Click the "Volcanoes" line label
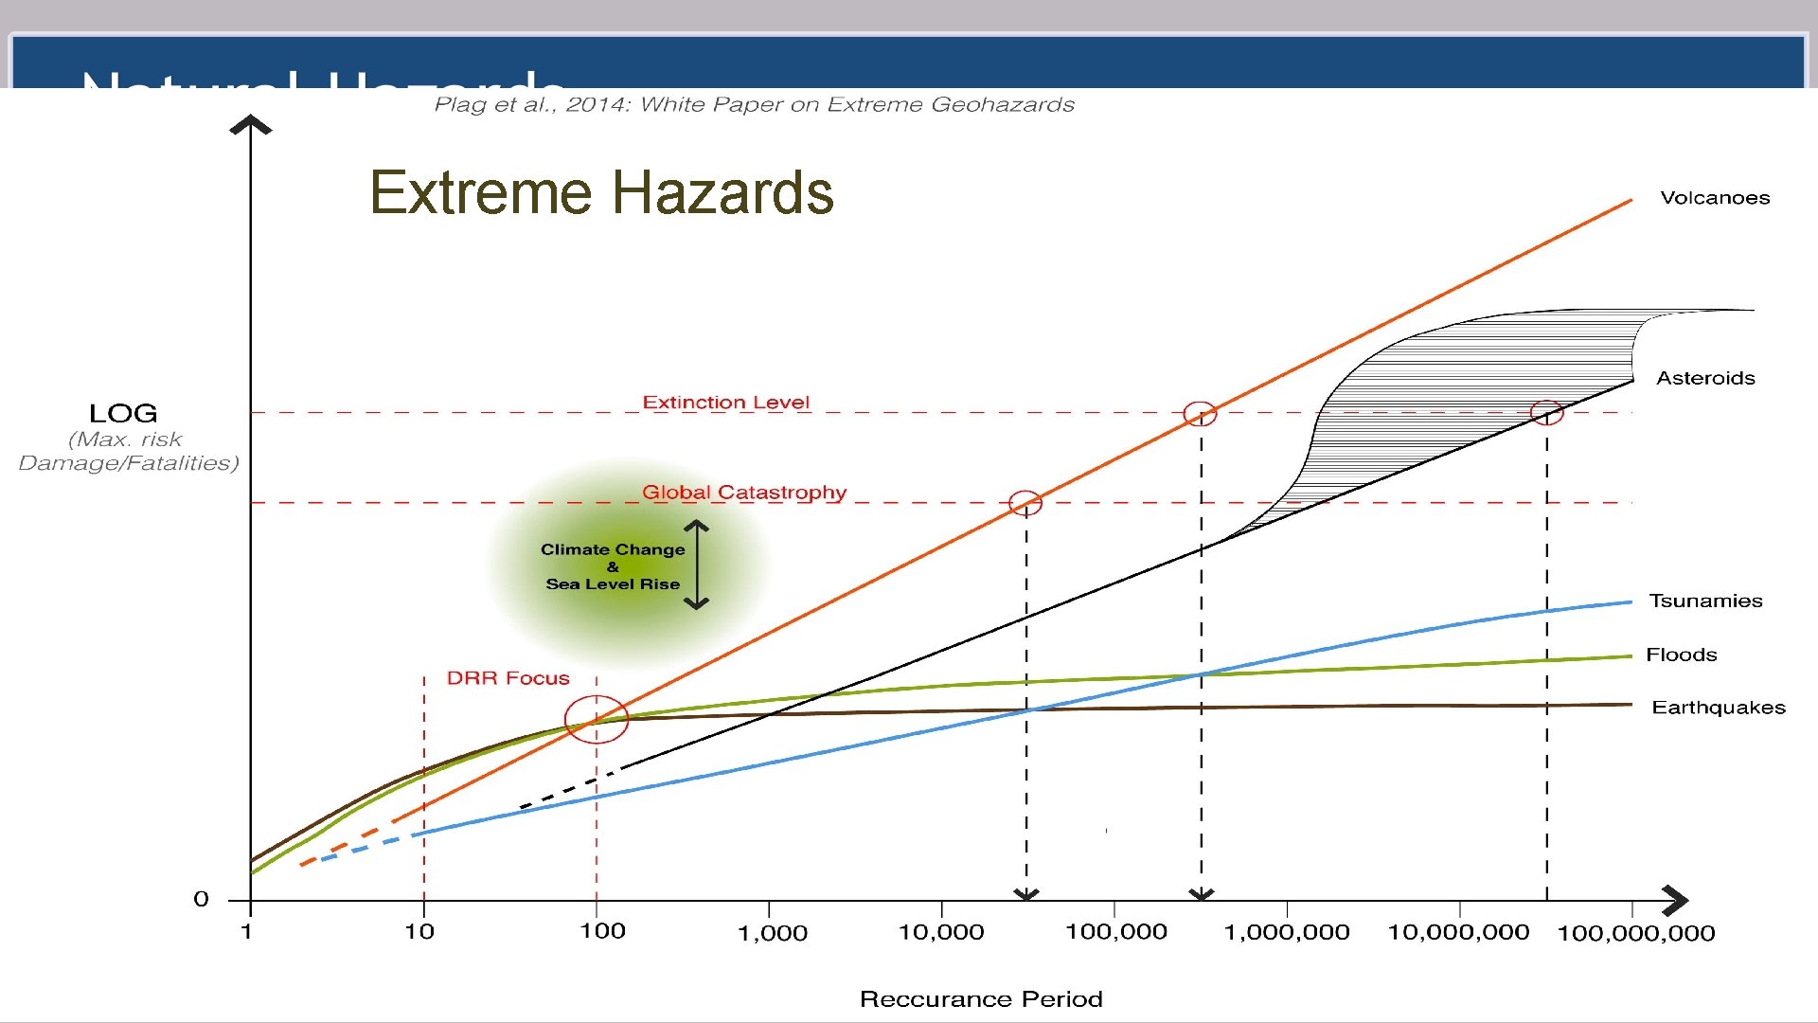The height and width of the screenshot is (1023, 1818). (1715, 198)
